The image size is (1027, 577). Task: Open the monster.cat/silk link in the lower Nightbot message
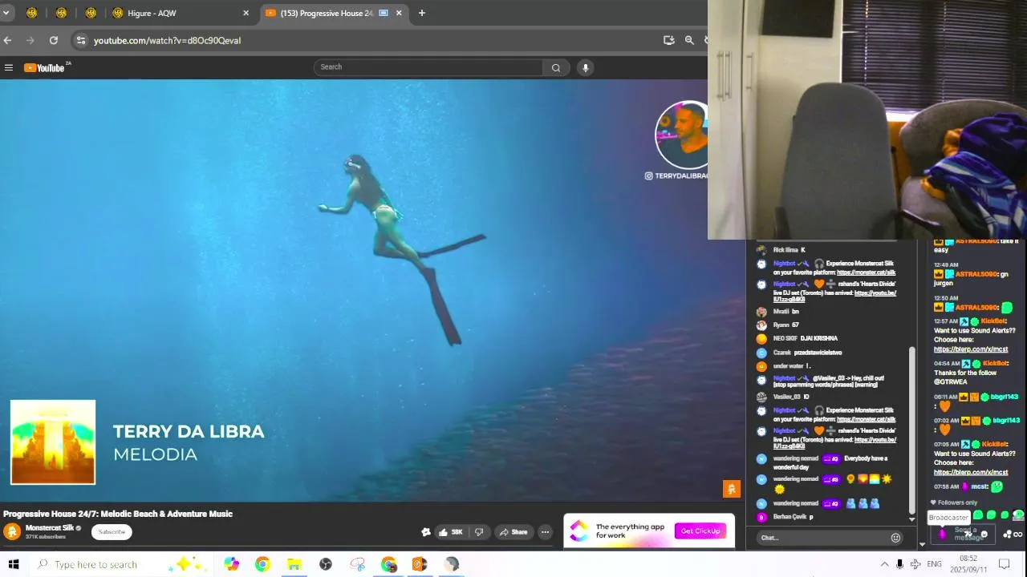click(866, 419)
